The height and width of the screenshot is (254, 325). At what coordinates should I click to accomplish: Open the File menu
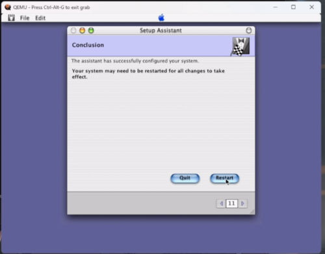tap(25, 18)
